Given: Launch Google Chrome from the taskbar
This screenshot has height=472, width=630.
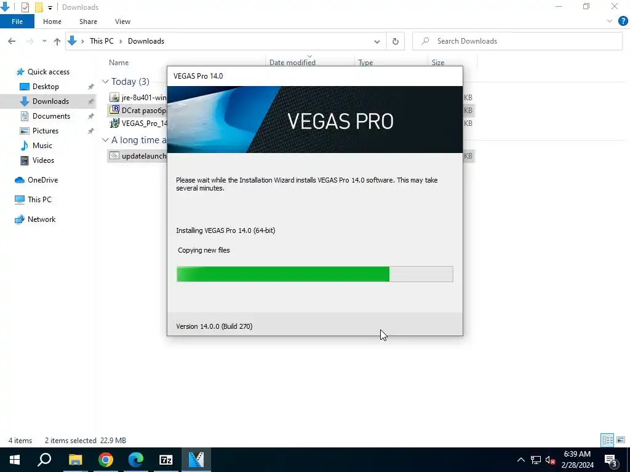Looking at the screenshot, I should point(106,460).
